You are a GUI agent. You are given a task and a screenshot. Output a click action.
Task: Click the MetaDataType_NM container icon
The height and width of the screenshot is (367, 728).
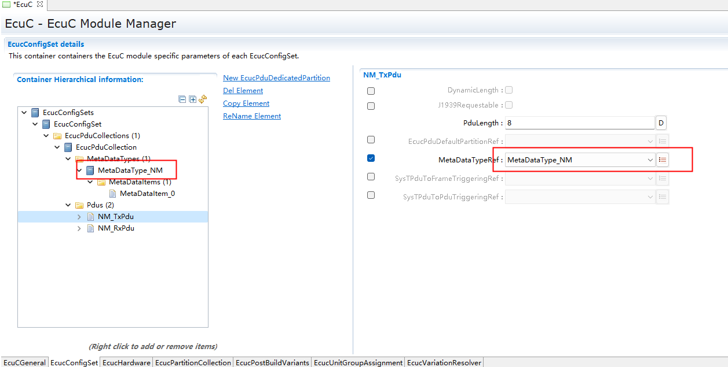(90, 170)
